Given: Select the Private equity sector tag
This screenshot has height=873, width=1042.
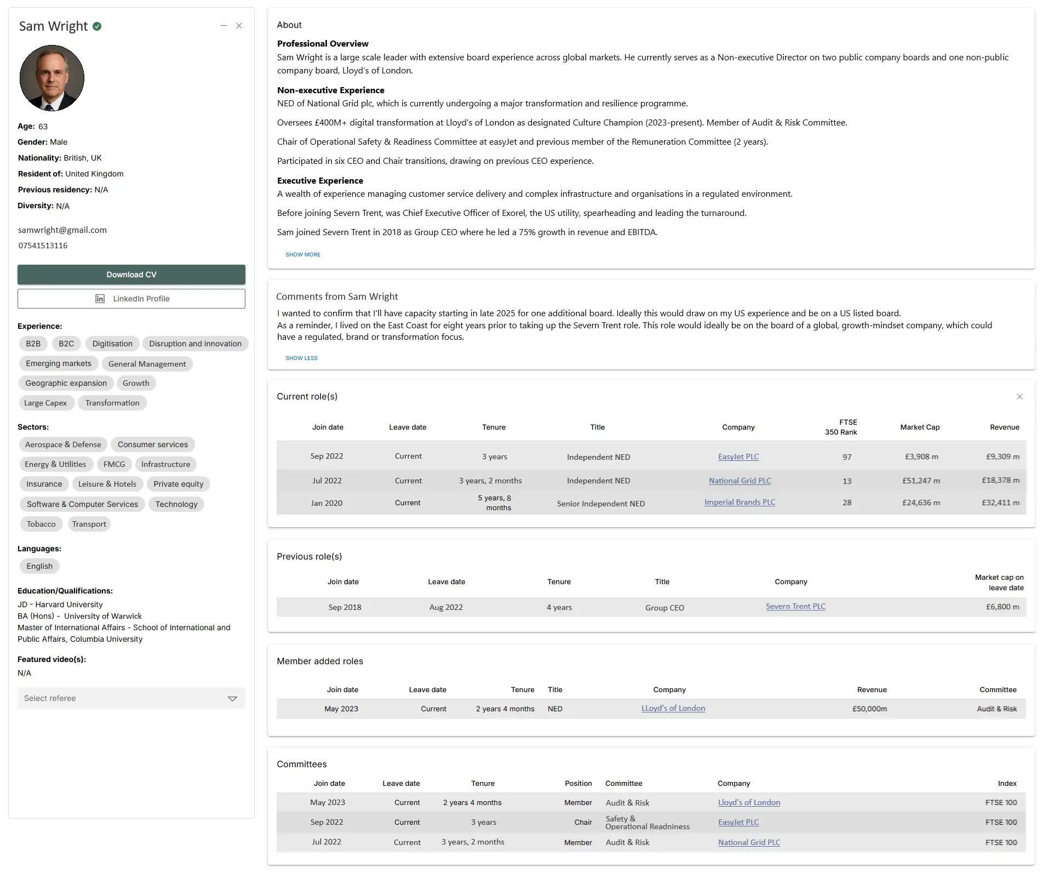Looking at the screenshot, I should click(x=178, y=484).
